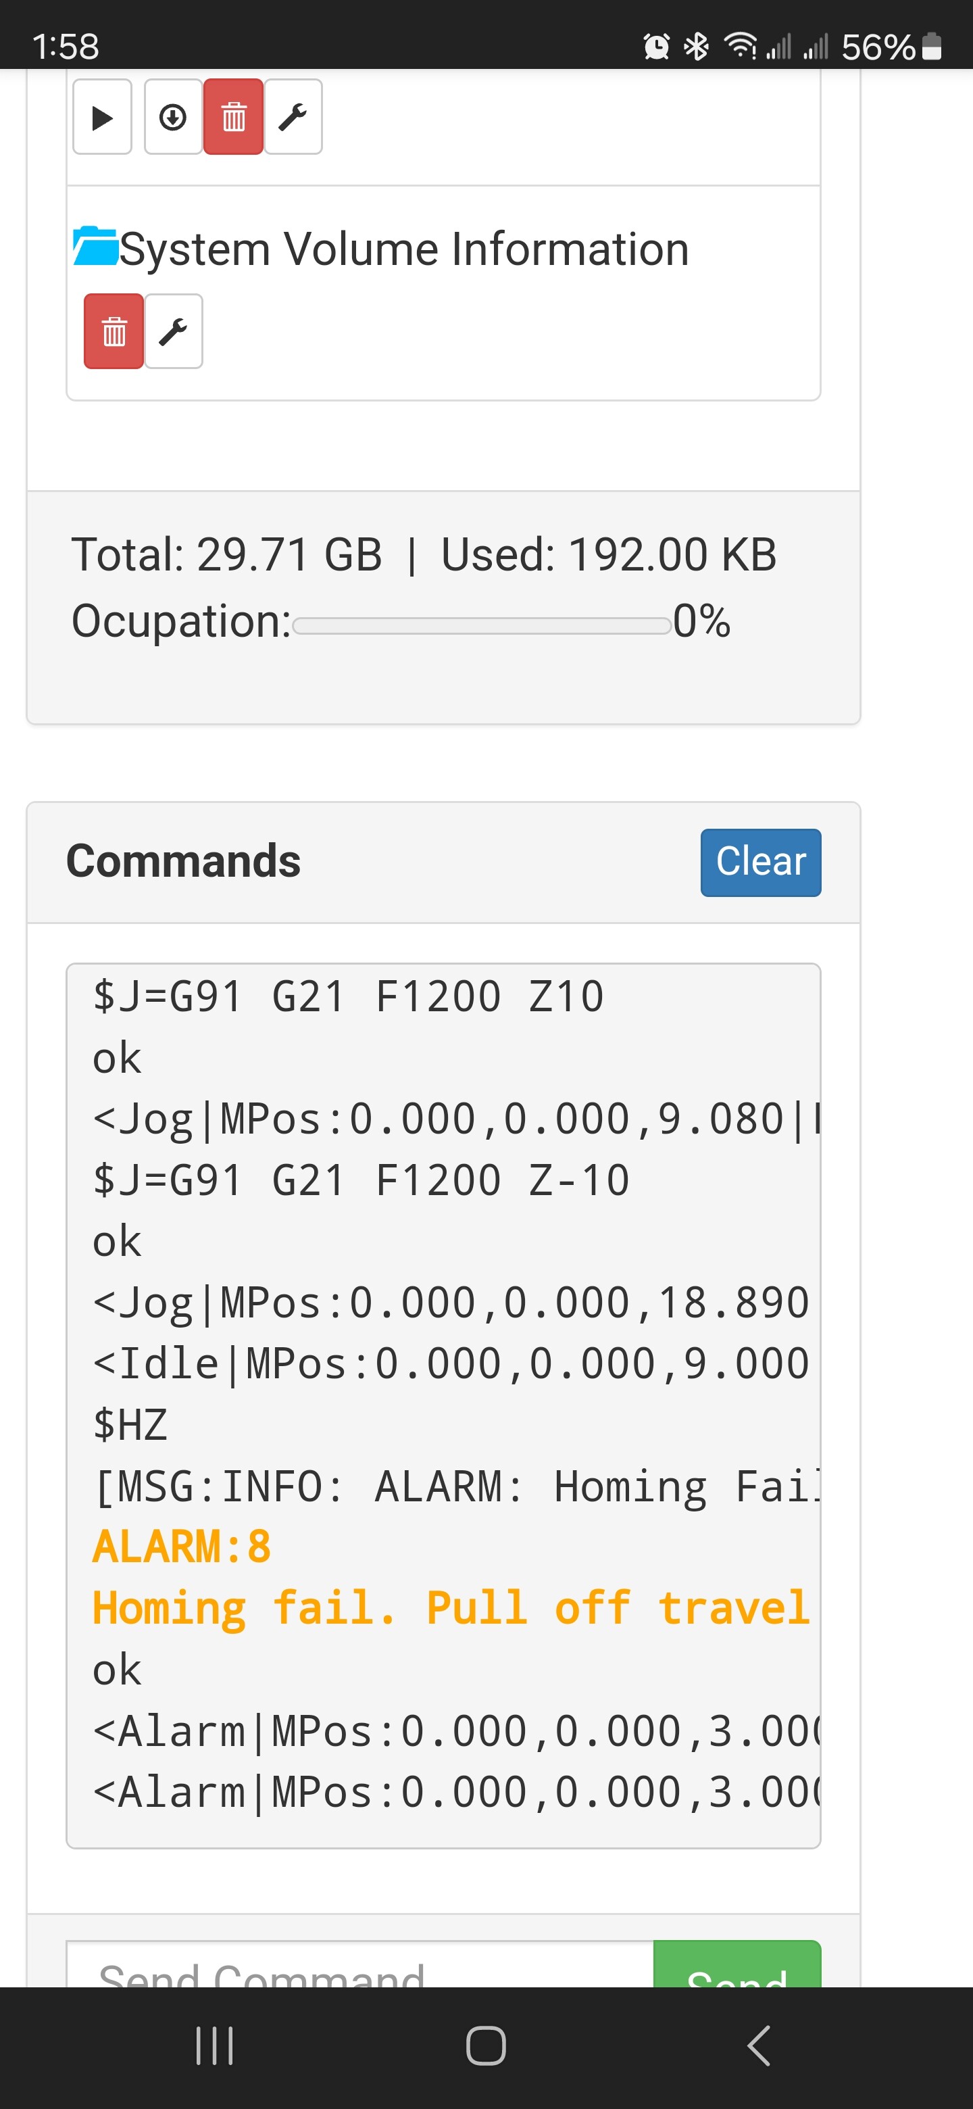Click the Total storage usage text

(424, 554)
